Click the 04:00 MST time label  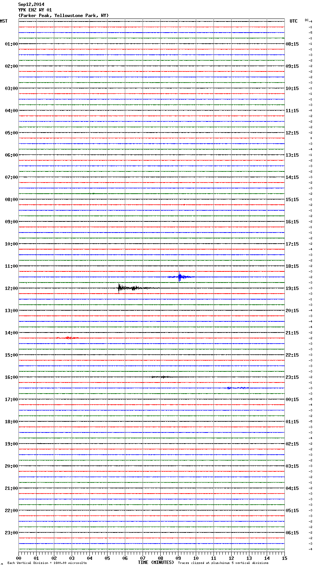point(11,111)
